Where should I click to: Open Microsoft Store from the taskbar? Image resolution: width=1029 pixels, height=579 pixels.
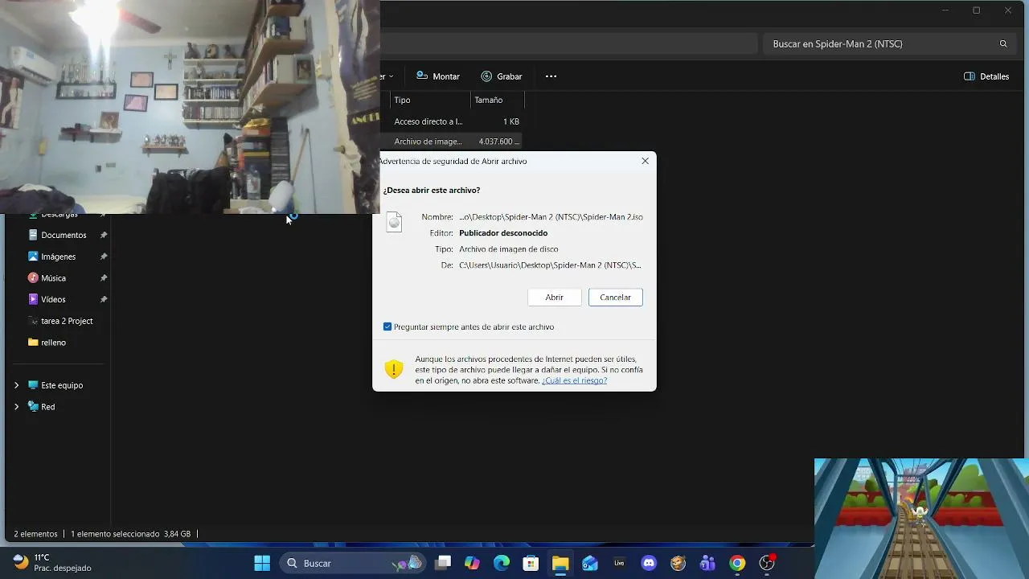[x=531, y=563]
